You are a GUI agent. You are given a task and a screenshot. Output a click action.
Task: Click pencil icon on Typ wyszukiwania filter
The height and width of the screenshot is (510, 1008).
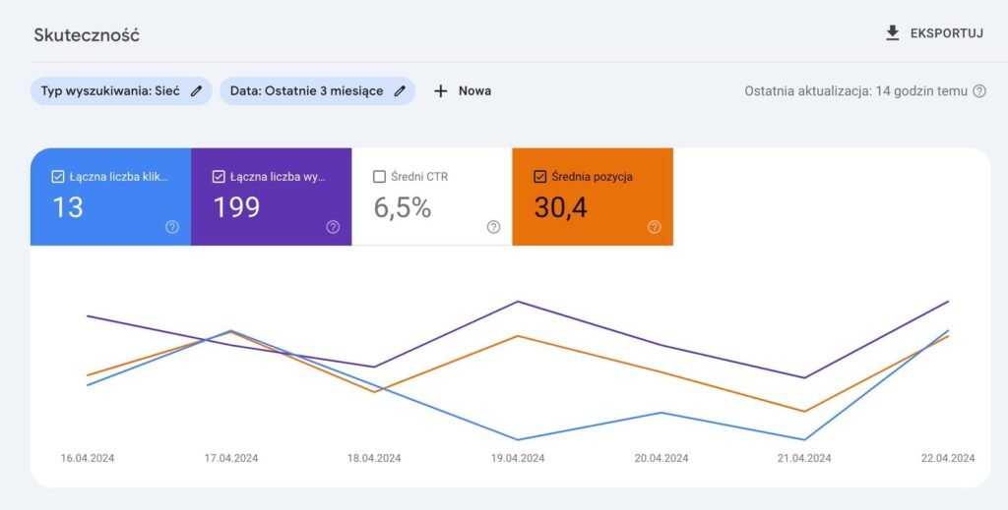click(197, 91)
